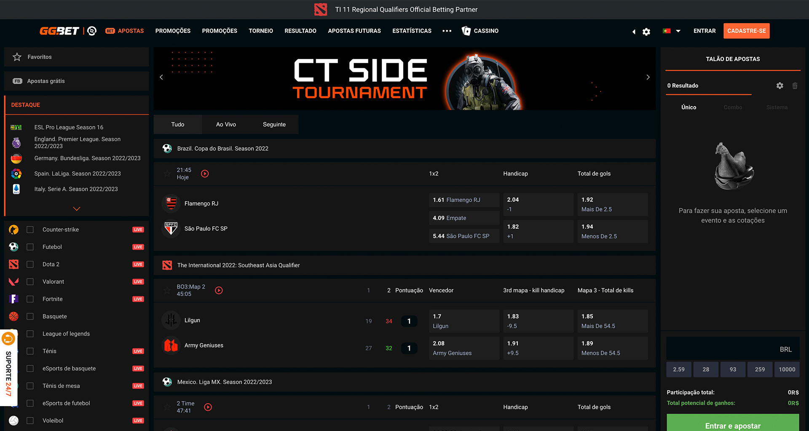Click the Dota 2 icon in the sidebar
809x431 pixels.
coord(13,264)
